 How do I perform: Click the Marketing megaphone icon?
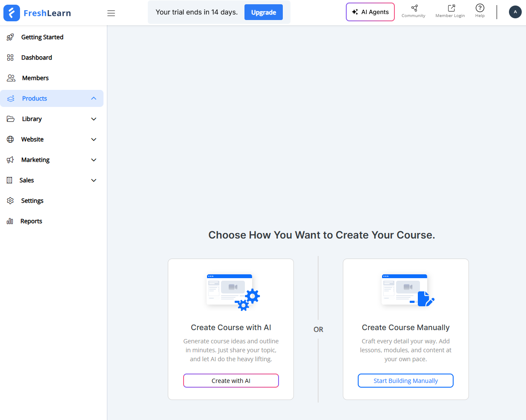pyautogui.click(x=10, y=160)
